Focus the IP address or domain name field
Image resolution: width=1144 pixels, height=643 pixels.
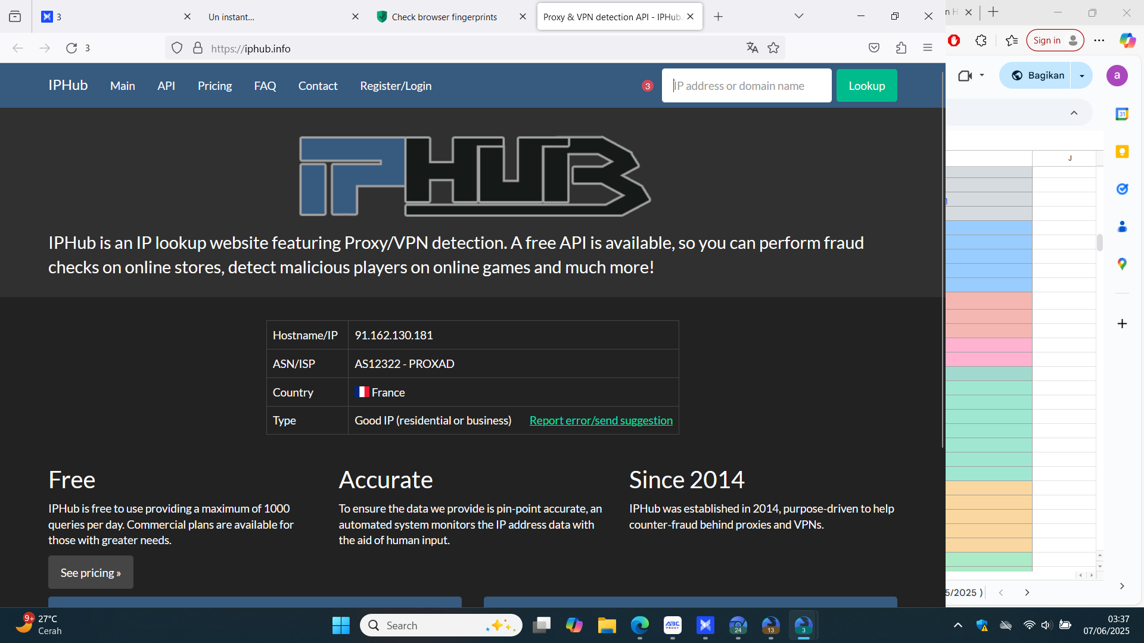(746, 86)
